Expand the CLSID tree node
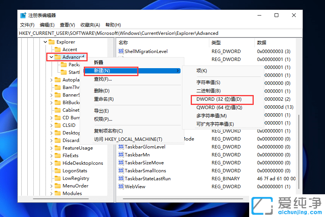Viewport: 325px width, 217px height. tap(52, 125)
